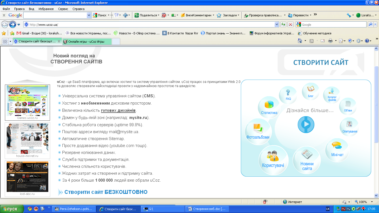Click in the URL address field
This screenshot has height=213, width=379.
tap(151, 24)
